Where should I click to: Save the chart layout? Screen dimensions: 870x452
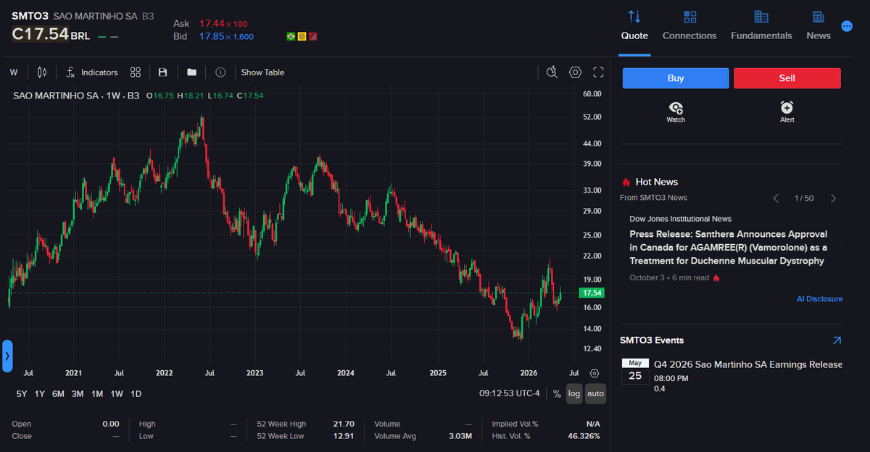tap(163, 72)
